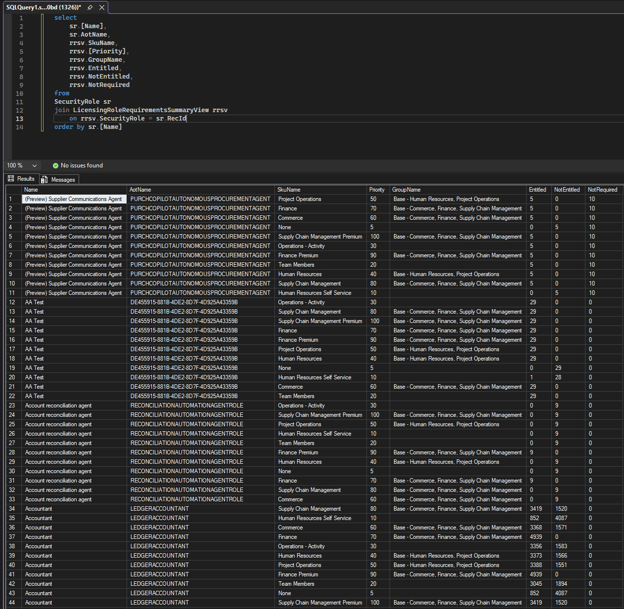Pin the SQLQuery1 query tab
This screenshot has width=624, height=609.
(90, 7)
